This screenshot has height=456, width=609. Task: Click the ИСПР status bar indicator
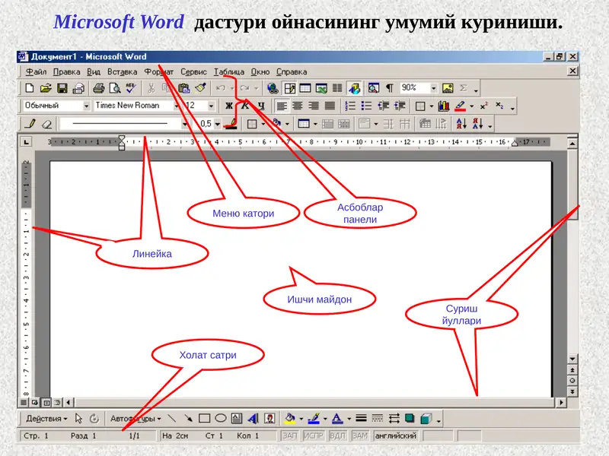(x=314, y=435)
